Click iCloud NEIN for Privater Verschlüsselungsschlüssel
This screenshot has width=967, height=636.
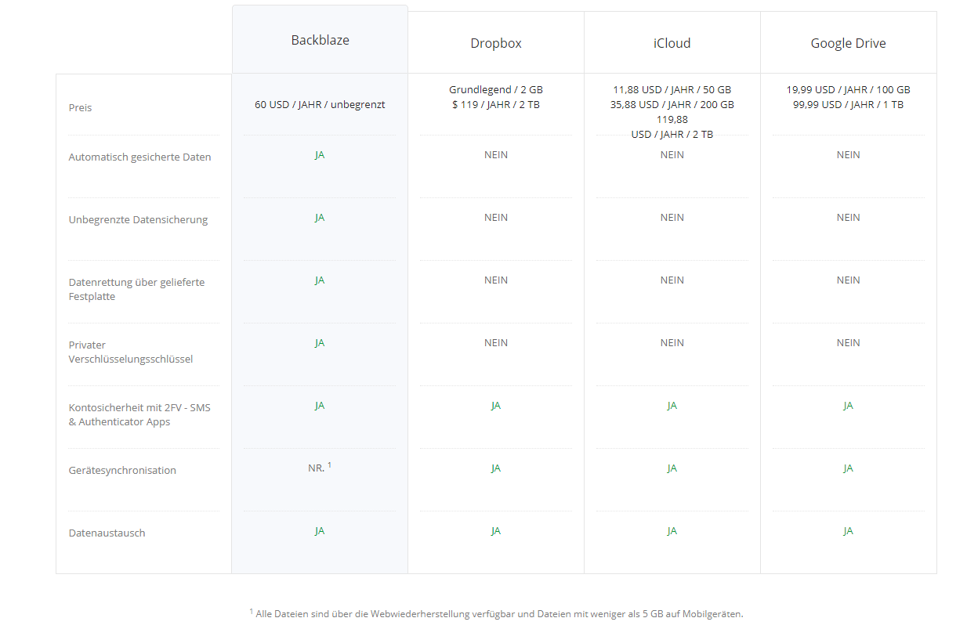click(672, 342)
